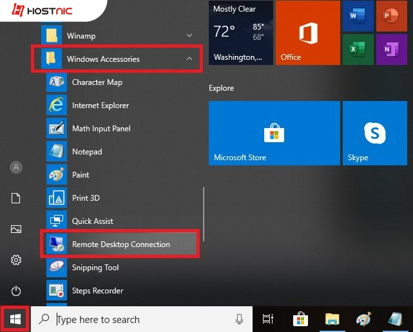The width and height of the screenshot is (413, 332).
Task: Open Word tile
Action: pyautogui.click(x=358, y=16)
